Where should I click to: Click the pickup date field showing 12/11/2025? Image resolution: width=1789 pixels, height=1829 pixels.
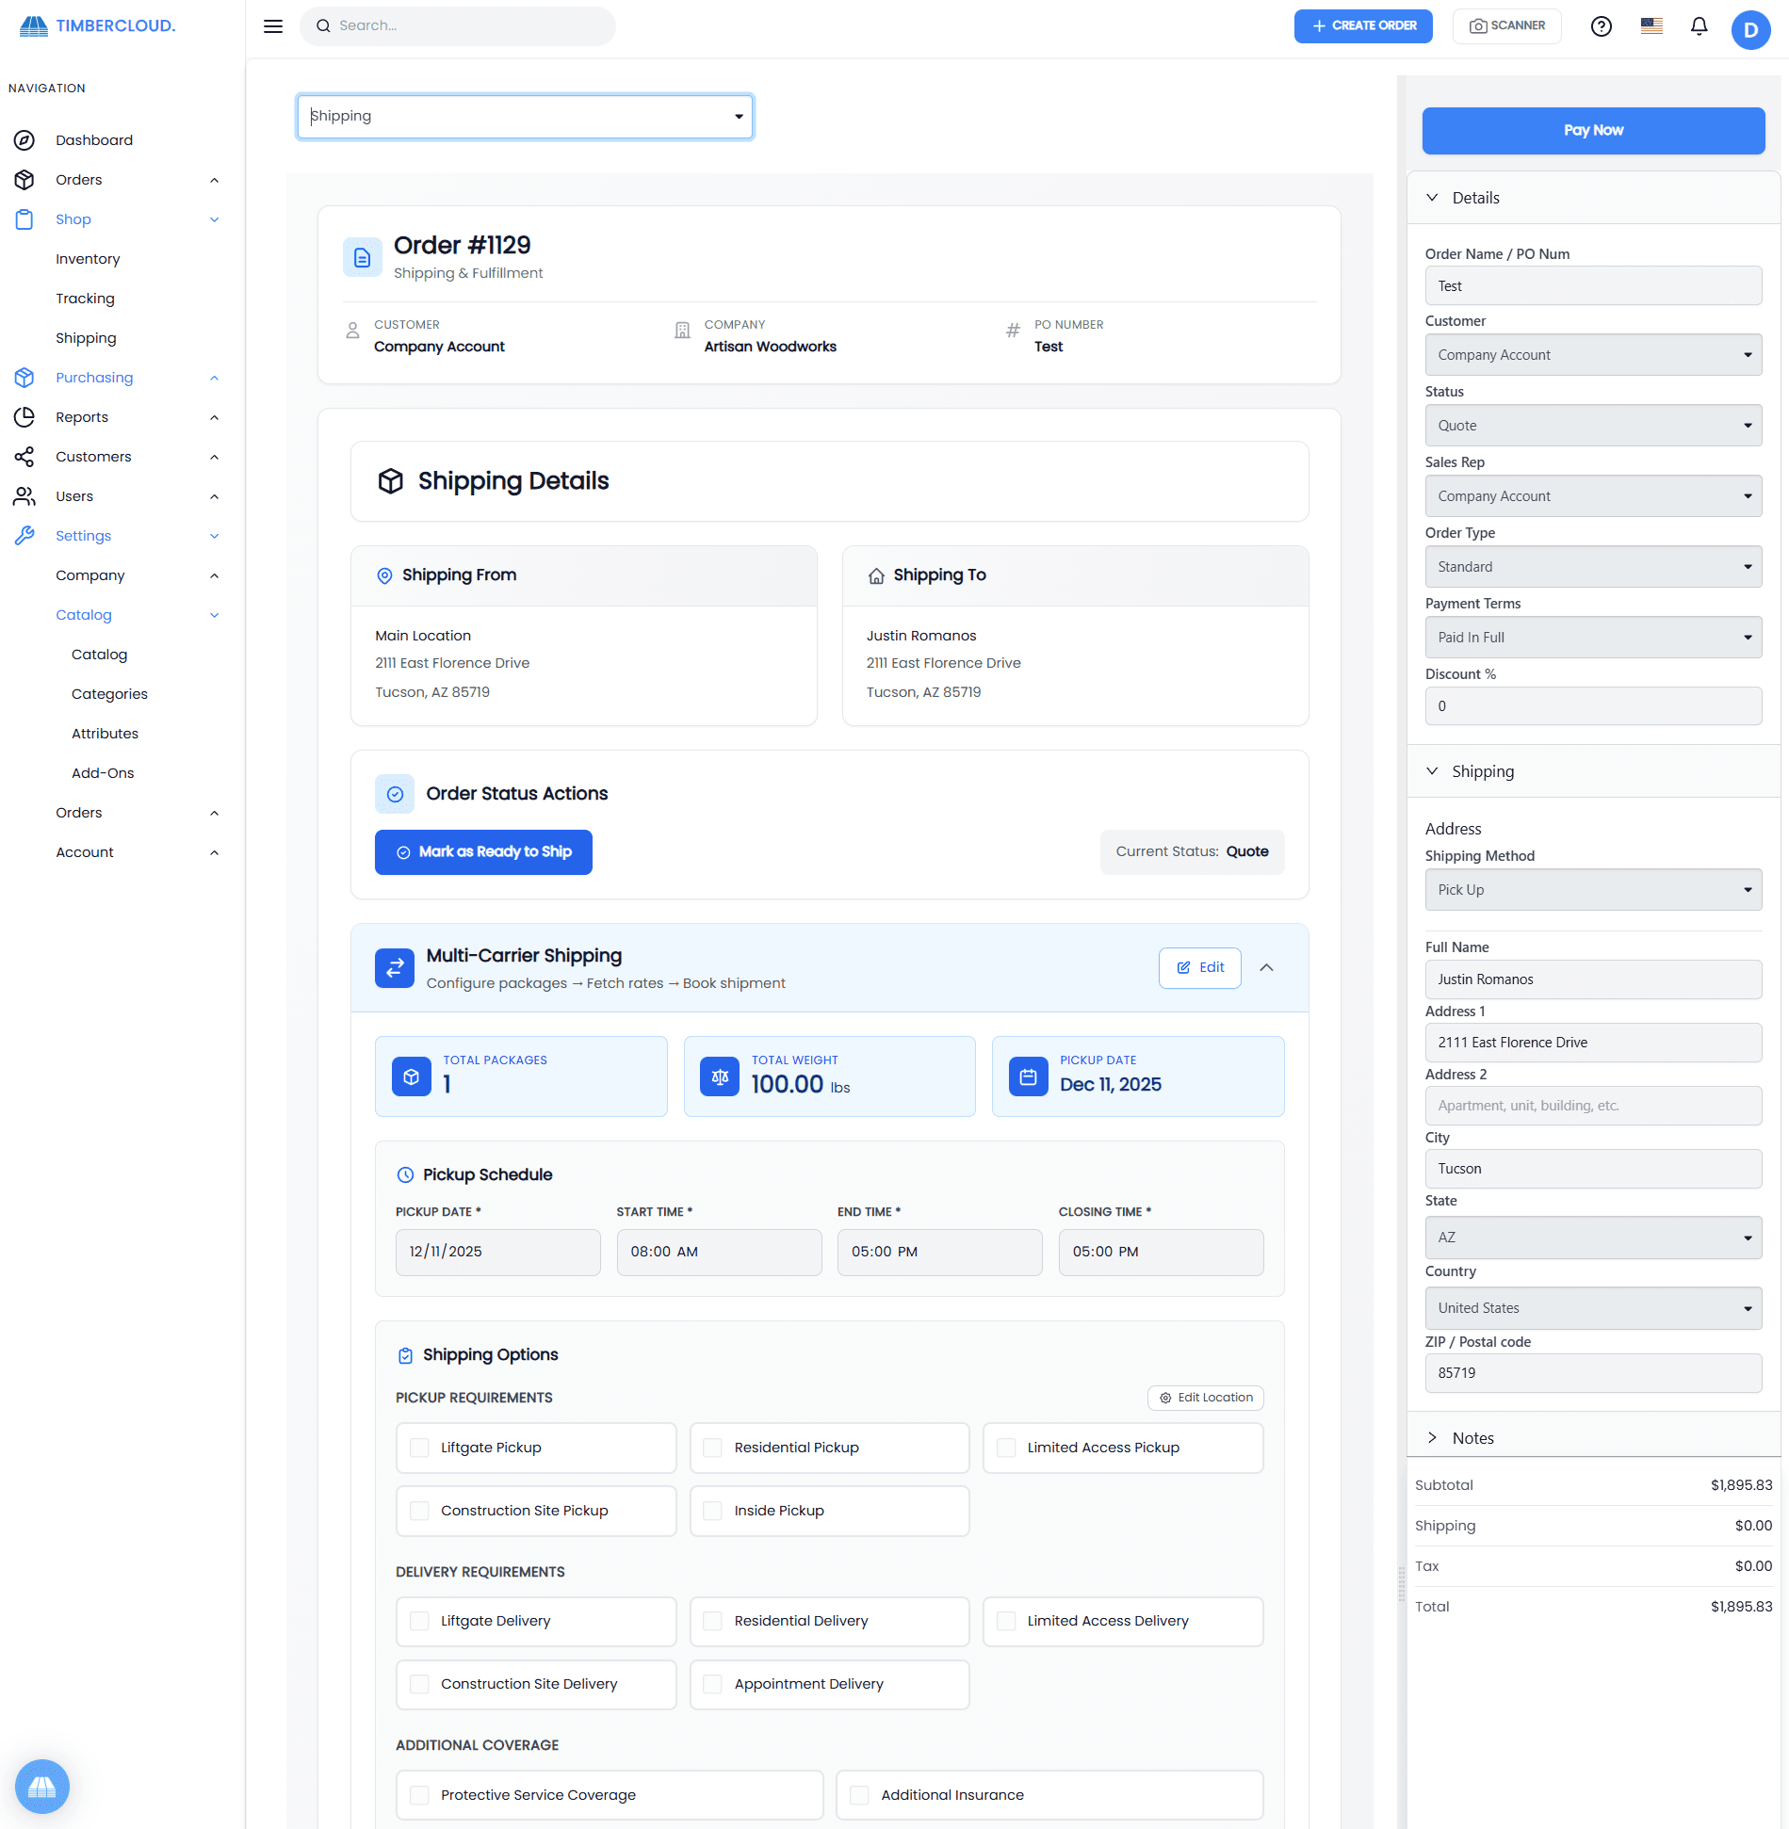pyautogui.click(x=497, y=1252)
